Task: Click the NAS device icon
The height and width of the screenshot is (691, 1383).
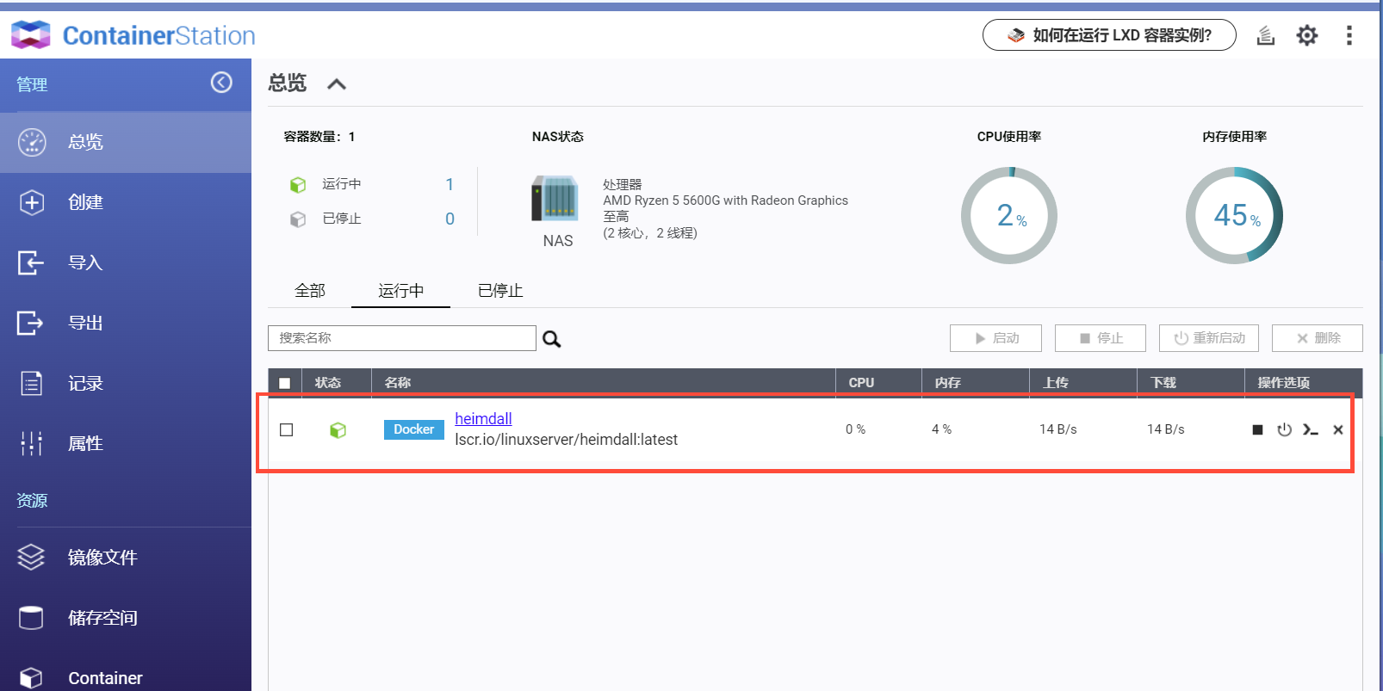Action: point(555,198)
